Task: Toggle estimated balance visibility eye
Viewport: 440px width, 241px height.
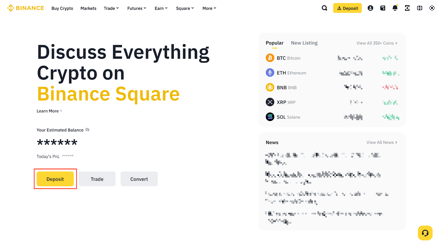Action: click(87, 130)
